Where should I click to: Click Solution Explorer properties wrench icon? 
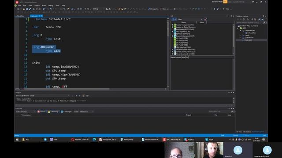pos(259,19)
